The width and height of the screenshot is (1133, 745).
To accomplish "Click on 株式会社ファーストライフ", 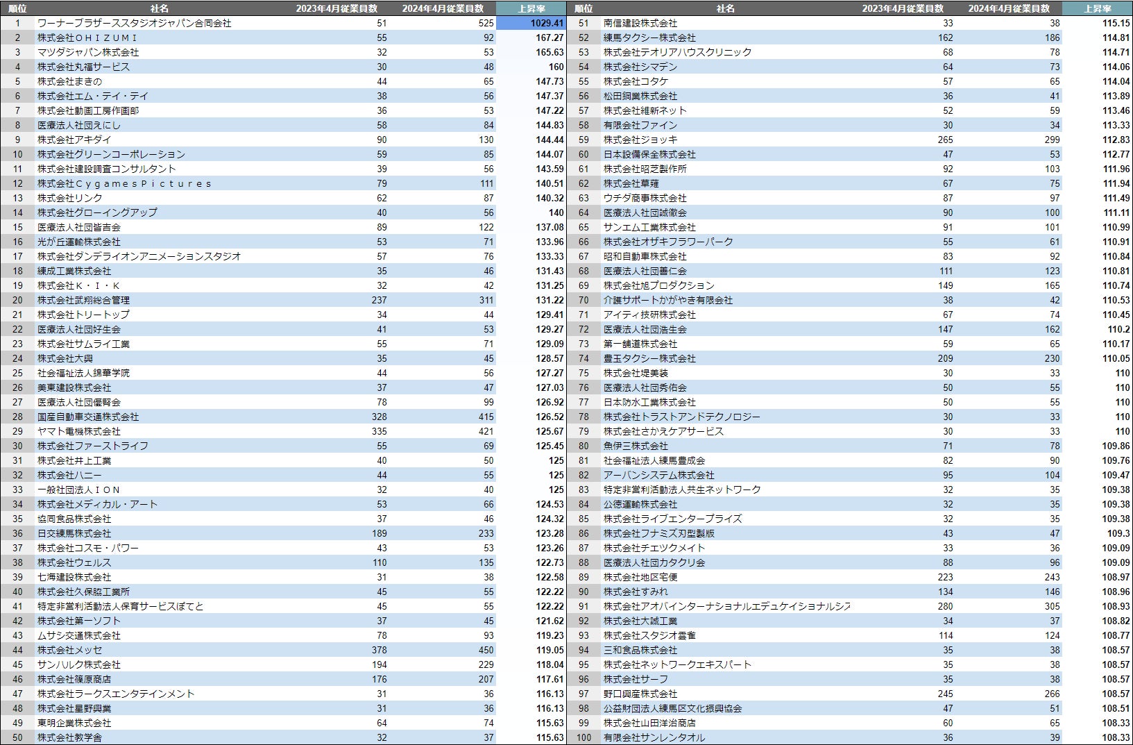I will pos(93,446).
